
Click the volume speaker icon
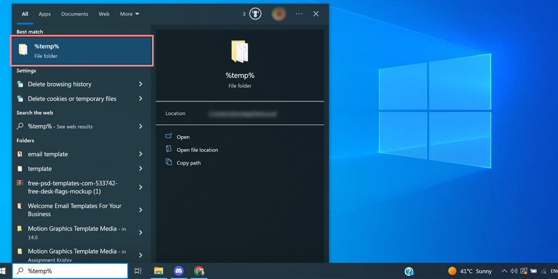pos(514,271)
